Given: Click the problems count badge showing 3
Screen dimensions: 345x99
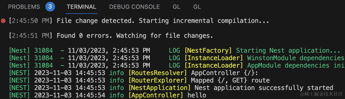Looking at the screenshot, I should click(50, 7).
